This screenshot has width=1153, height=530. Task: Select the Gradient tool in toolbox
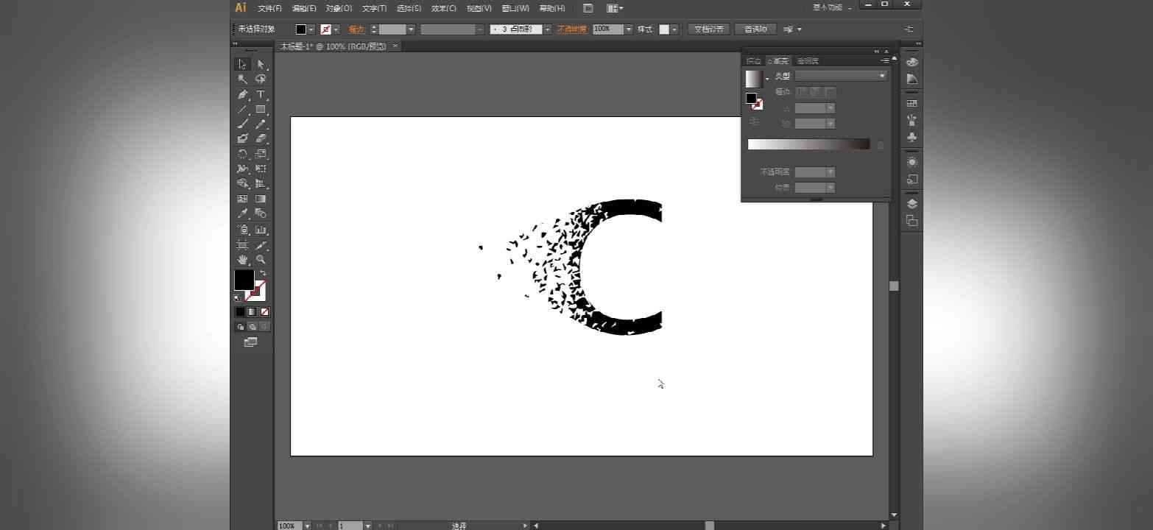pos(261,199)
